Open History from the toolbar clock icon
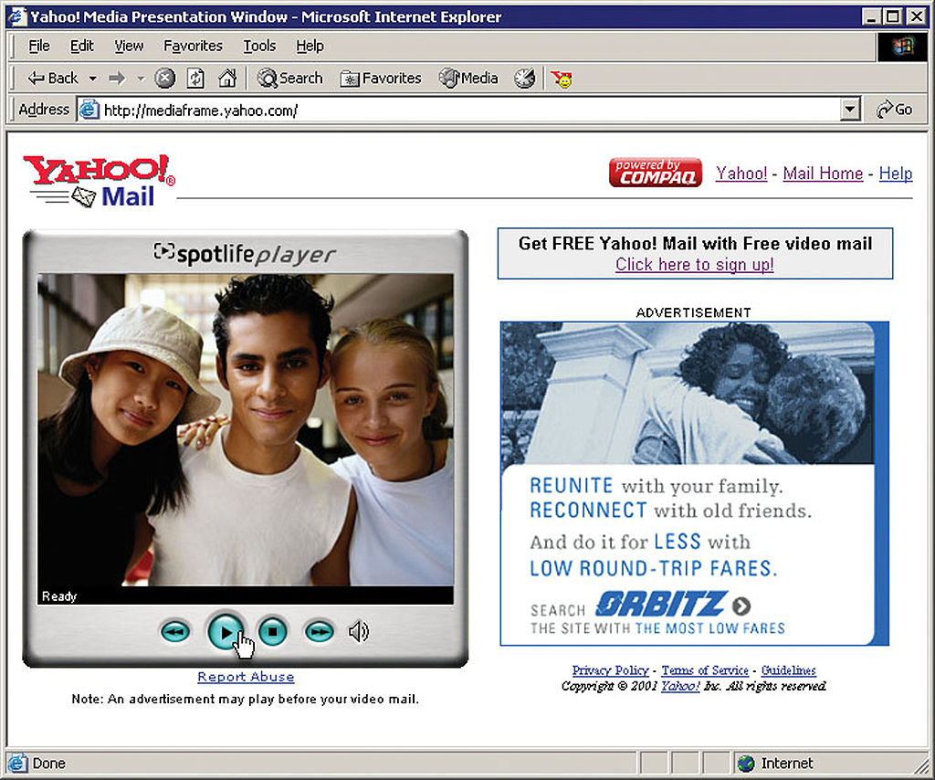 pyautogui.click(x=524, y=79)
